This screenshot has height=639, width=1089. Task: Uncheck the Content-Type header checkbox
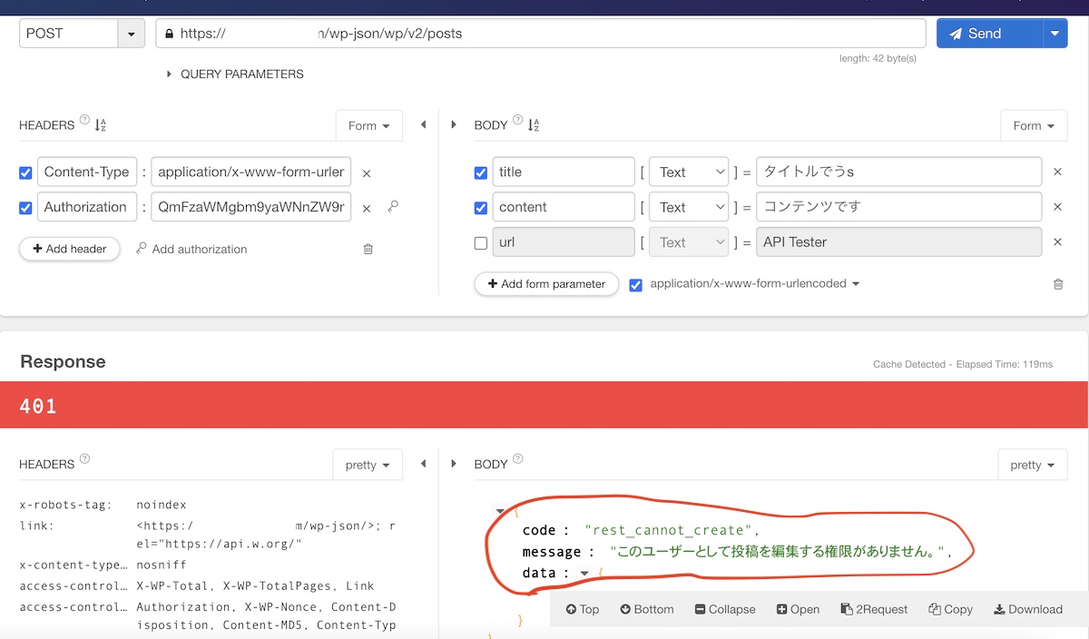tap(25, 172)
